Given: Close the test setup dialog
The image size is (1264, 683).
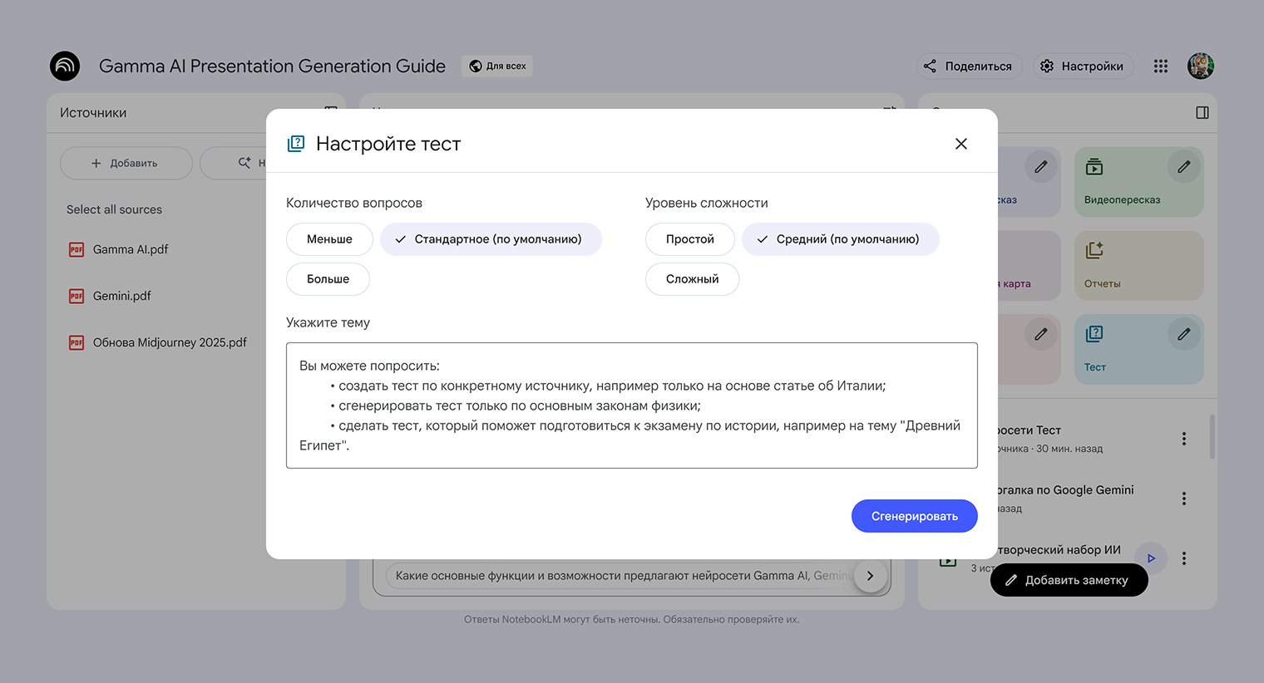Looking at the screenshot, I should click(960, 144).
